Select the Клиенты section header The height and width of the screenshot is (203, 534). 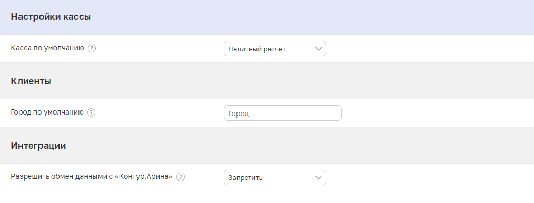pyautogui.click(x=31, y=81)
